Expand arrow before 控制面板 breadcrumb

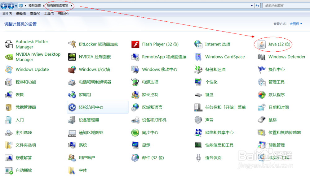[25, 6]
